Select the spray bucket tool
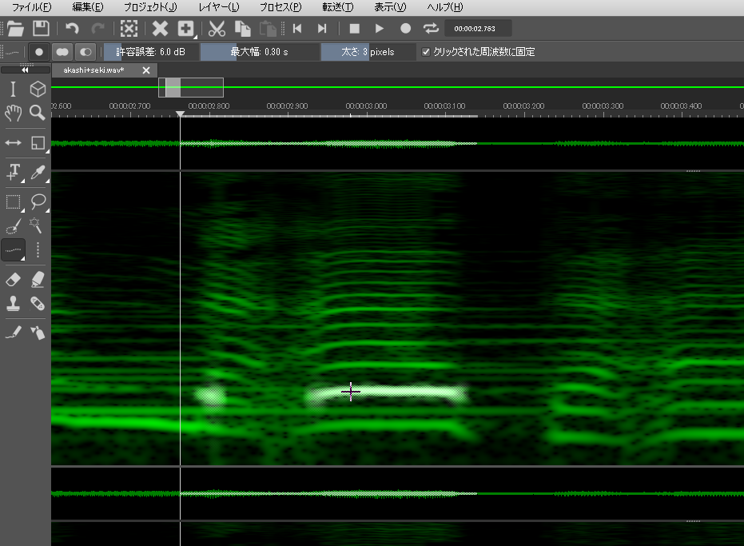 [x=38, y=333]
